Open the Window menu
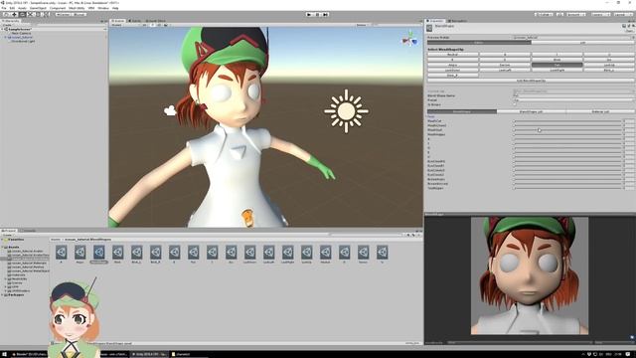Viewport: 636px width, 358px height. point(103,8)
